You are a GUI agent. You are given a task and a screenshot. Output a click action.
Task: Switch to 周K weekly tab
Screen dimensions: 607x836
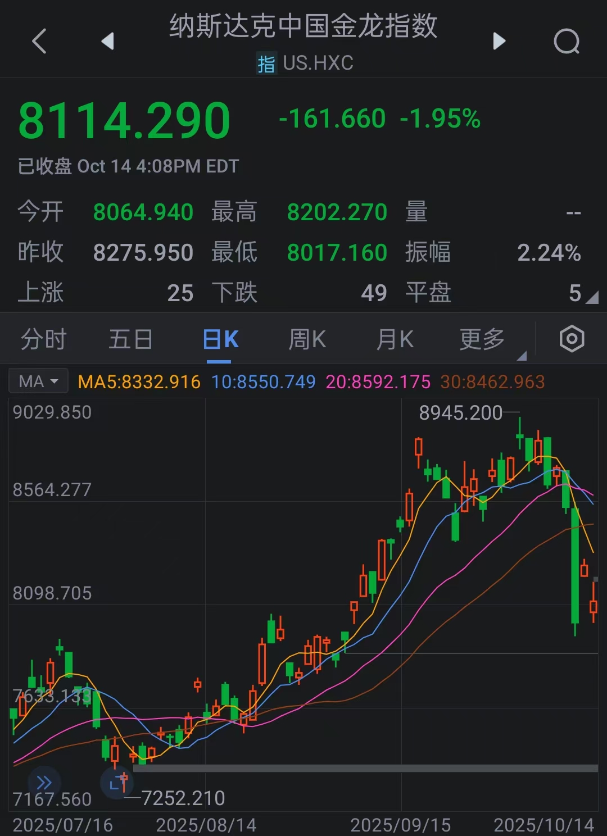307,339
